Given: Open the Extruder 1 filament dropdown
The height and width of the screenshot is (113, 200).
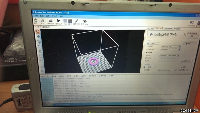Looking at the screenshot, I should 169,56.
